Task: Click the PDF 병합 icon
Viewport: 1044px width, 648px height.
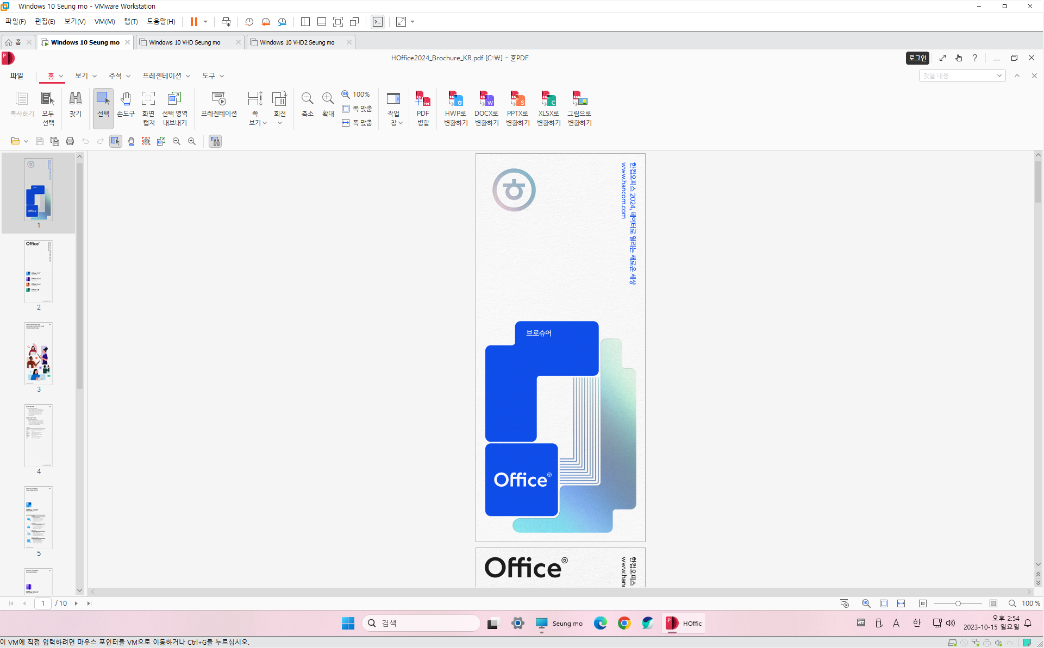Action: (423, 108)
